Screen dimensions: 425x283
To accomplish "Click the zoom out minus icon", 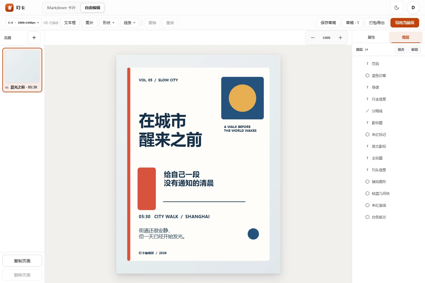I will pos(313,38).
